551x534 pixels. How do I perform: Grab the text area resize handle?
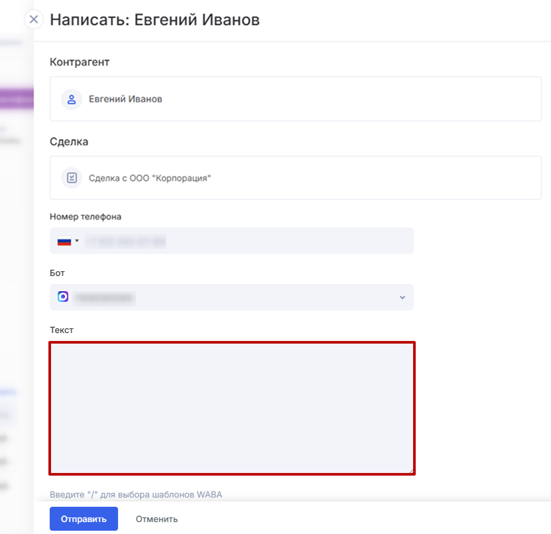[411, 470]
